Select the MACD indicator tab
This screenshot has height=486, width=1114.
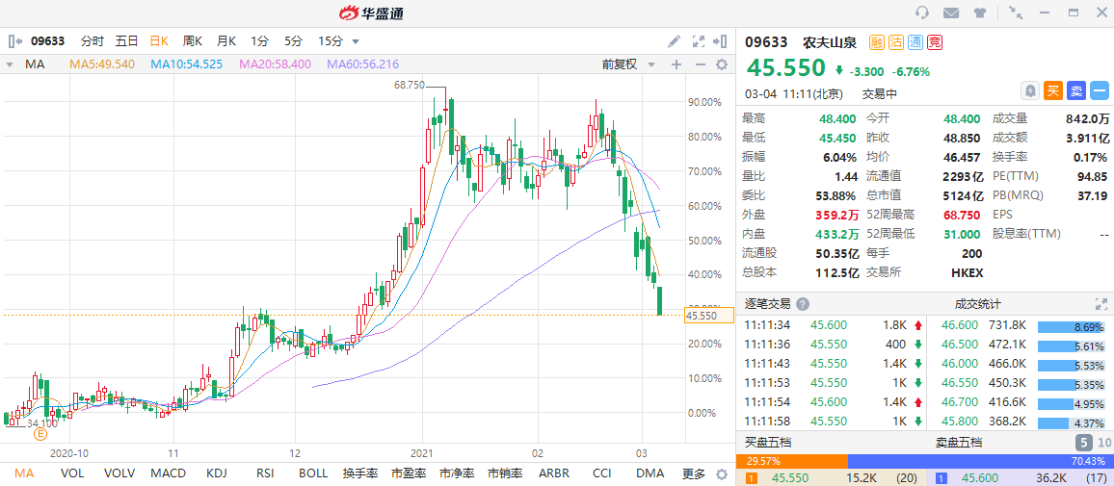click(x=168, y=473)
